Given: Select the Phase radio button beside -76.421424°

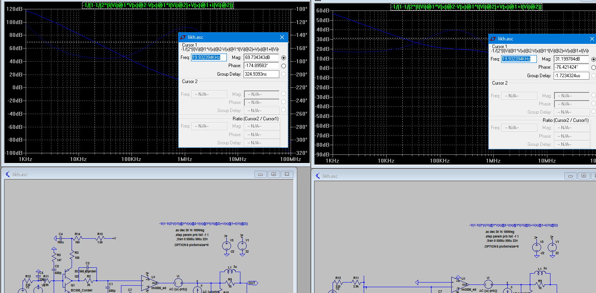Looking at the screenshot, I should (593, 67).
